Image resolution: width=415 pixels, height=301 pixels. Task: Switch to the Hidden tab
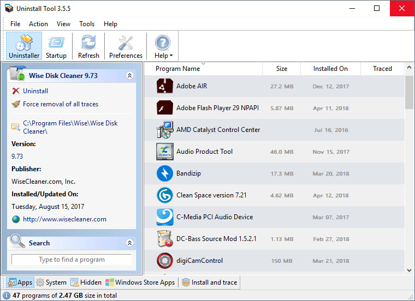pos(86,282)
